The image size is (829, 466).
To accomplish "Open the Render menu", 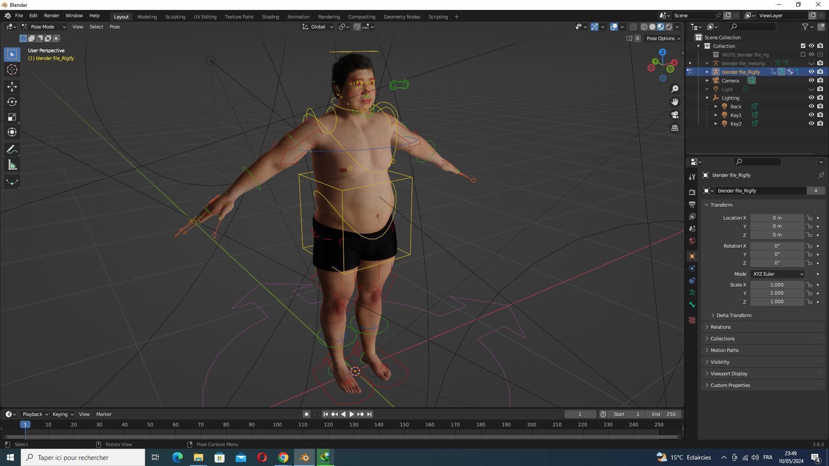I will tap(51, 16).
